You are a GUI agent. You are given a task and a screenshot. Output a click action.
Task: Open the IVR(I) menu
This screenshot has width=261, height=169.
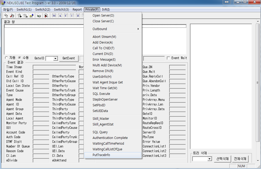[x=106, y=10]
